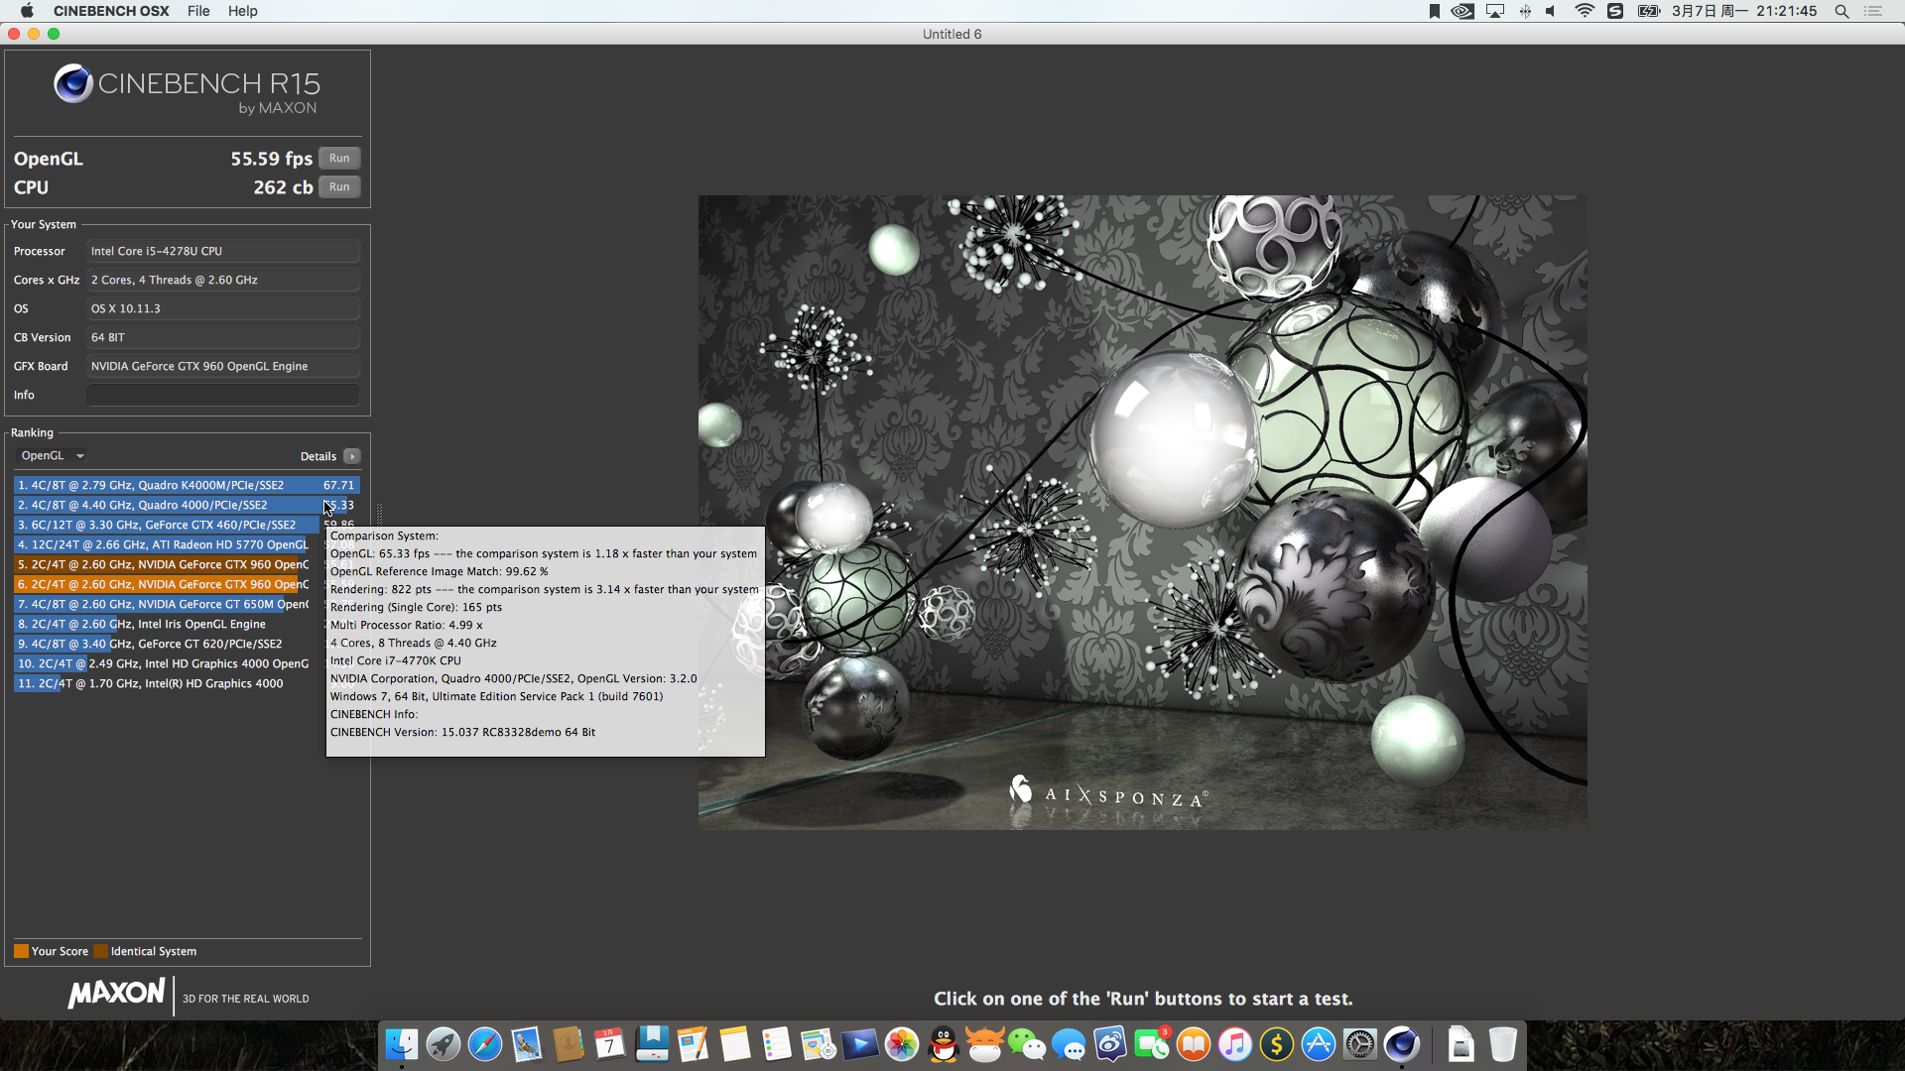The image size is (1905, 1071).
Task: Open FaceTime from the dock
Action: click(1152, 1044)
